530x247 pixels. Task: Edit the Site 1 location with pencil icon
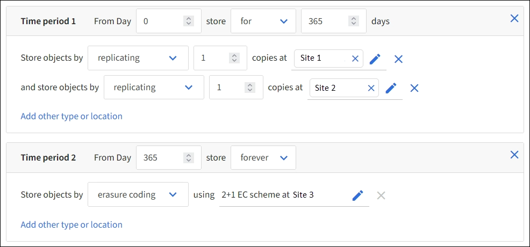[x=375, y=59]
